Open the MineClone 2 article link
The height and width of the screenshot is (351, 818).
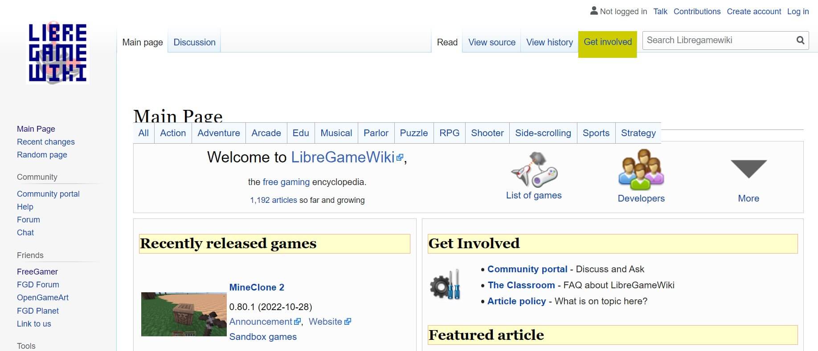[x=257, y=287]
